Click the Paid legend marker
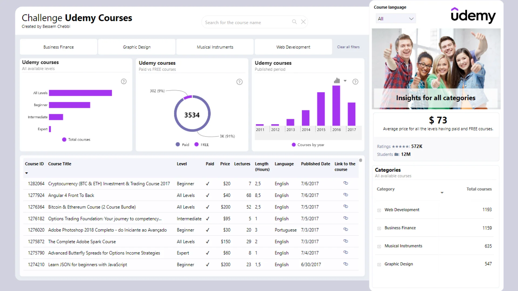518x291 pixels. click(x=178, y=144)
